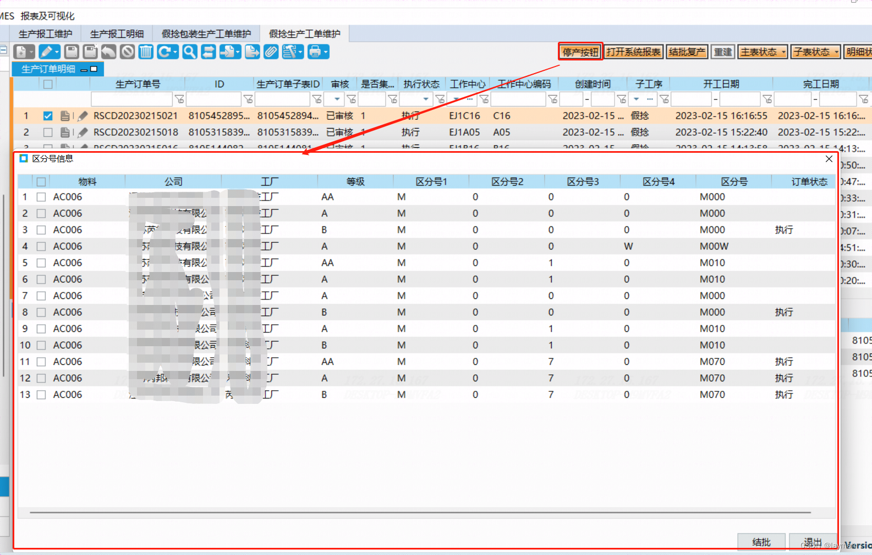Click the filter funnel beside 工作中心编码 filter box
This screenshot has width=872, height=555.
(x=553, y=99)
